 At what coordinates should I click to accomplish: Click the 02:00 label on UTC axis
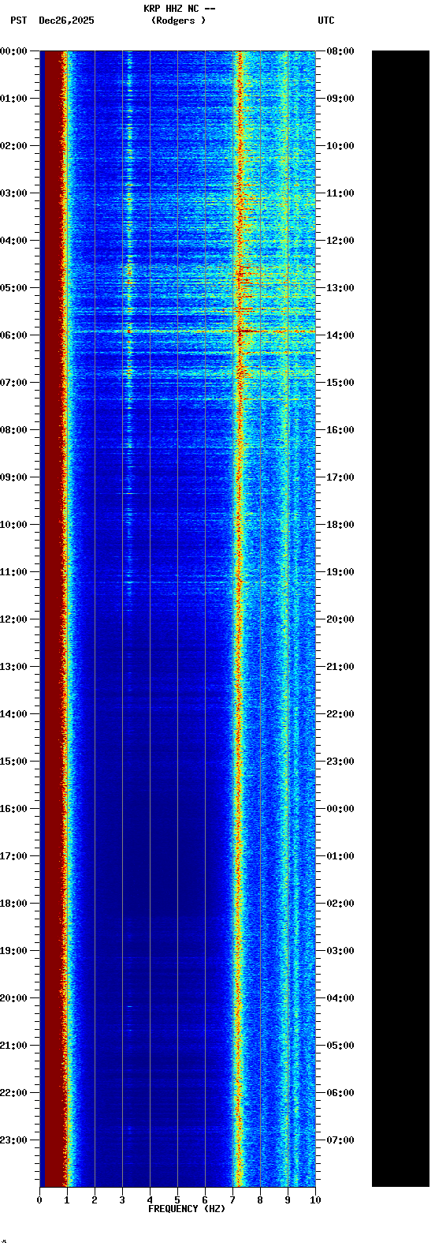pos(340,904)
